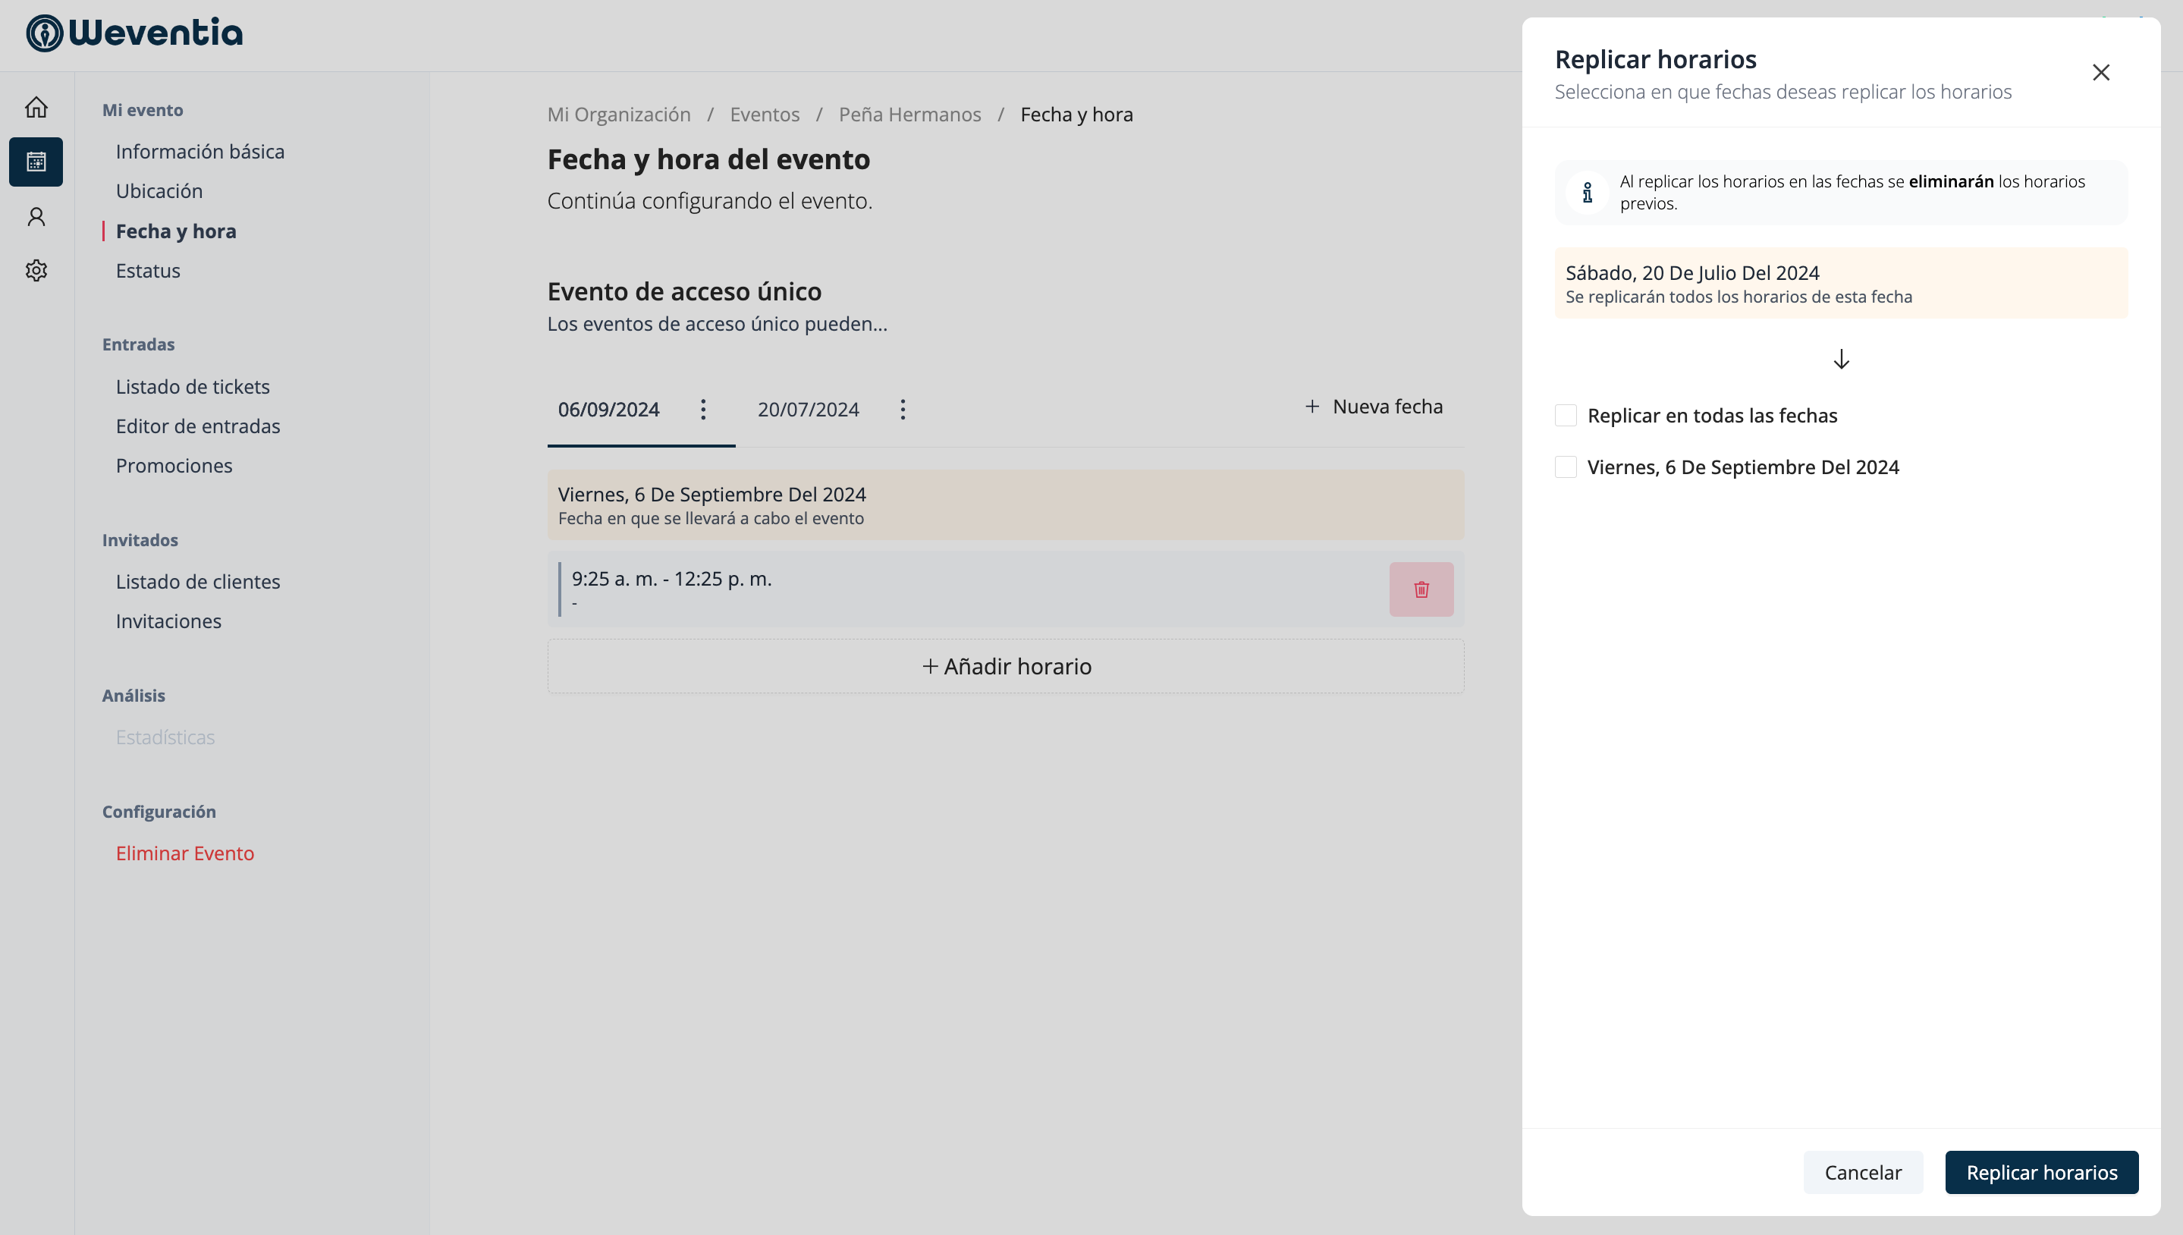Open Listado de tickets in sidebar
Viewport: 2183px width, 1235px height.
coord(193,387)
